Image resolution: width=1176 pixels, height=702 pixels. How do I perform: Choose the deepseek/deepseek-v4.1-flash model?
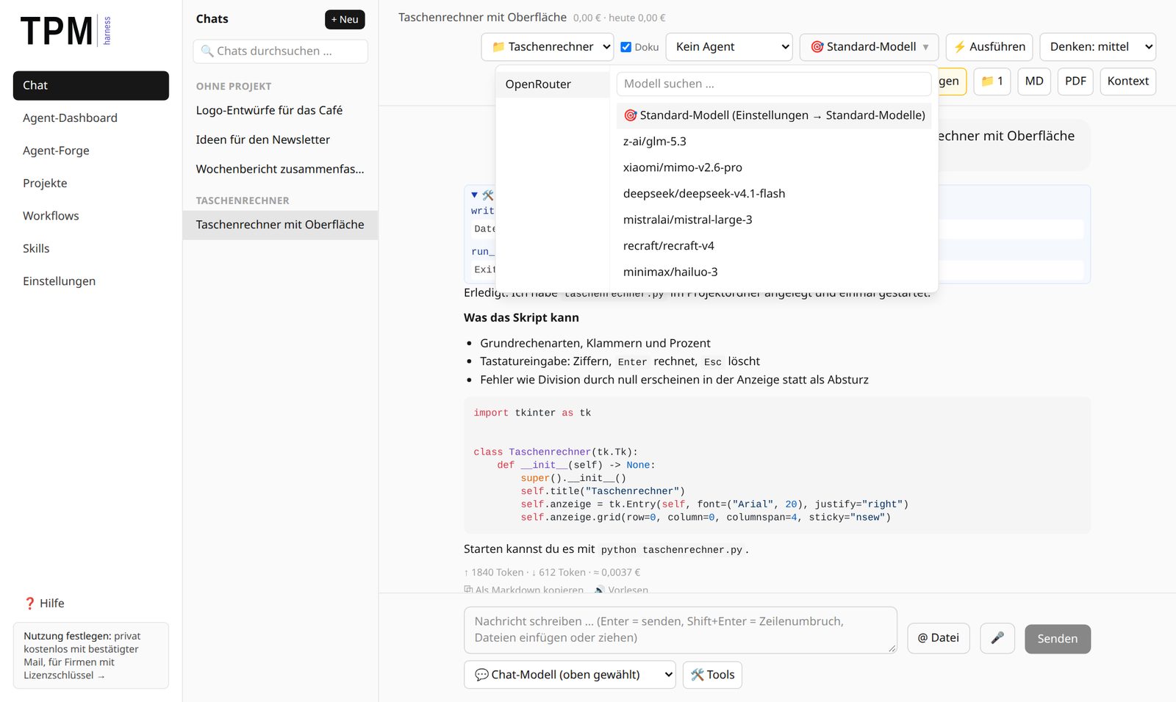pos(774,194)
